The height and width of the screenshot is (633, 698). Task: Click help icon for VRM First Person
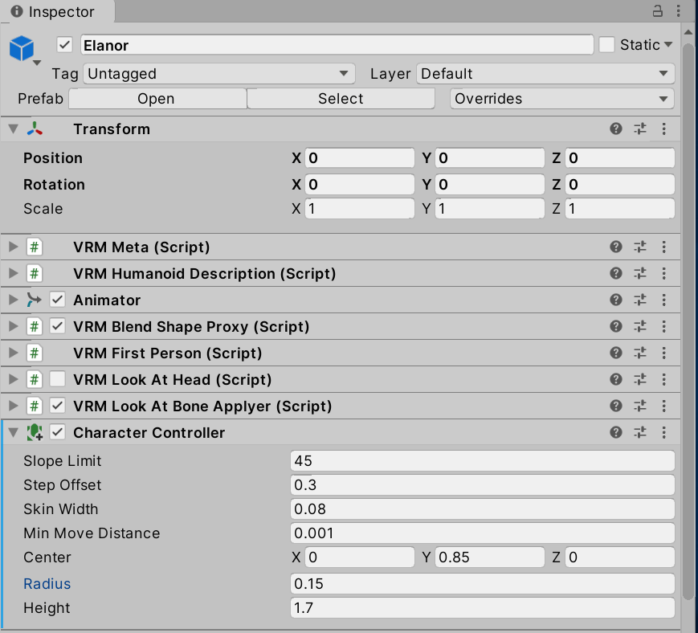(616, 353)
